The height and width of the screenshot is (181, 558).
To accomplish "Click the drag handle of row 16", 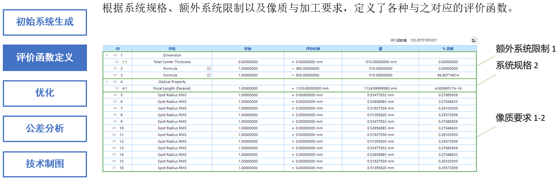I will click(115, 168).
